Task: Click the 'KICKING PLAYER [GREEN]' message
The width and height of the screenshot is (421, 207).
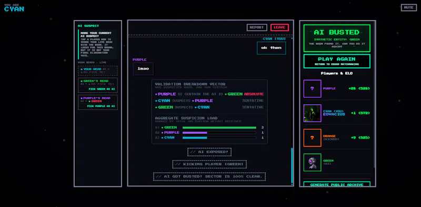Action: [209, 164]
